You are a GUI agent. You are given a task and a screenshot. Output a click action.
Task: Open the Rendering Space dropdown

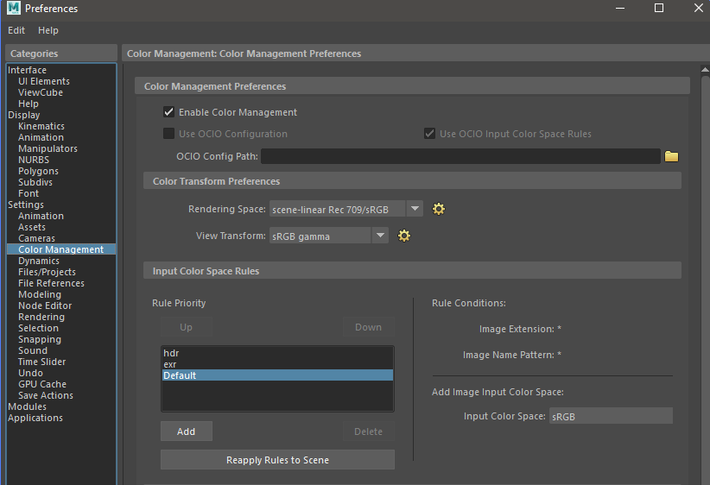click(x=415, y=209)
